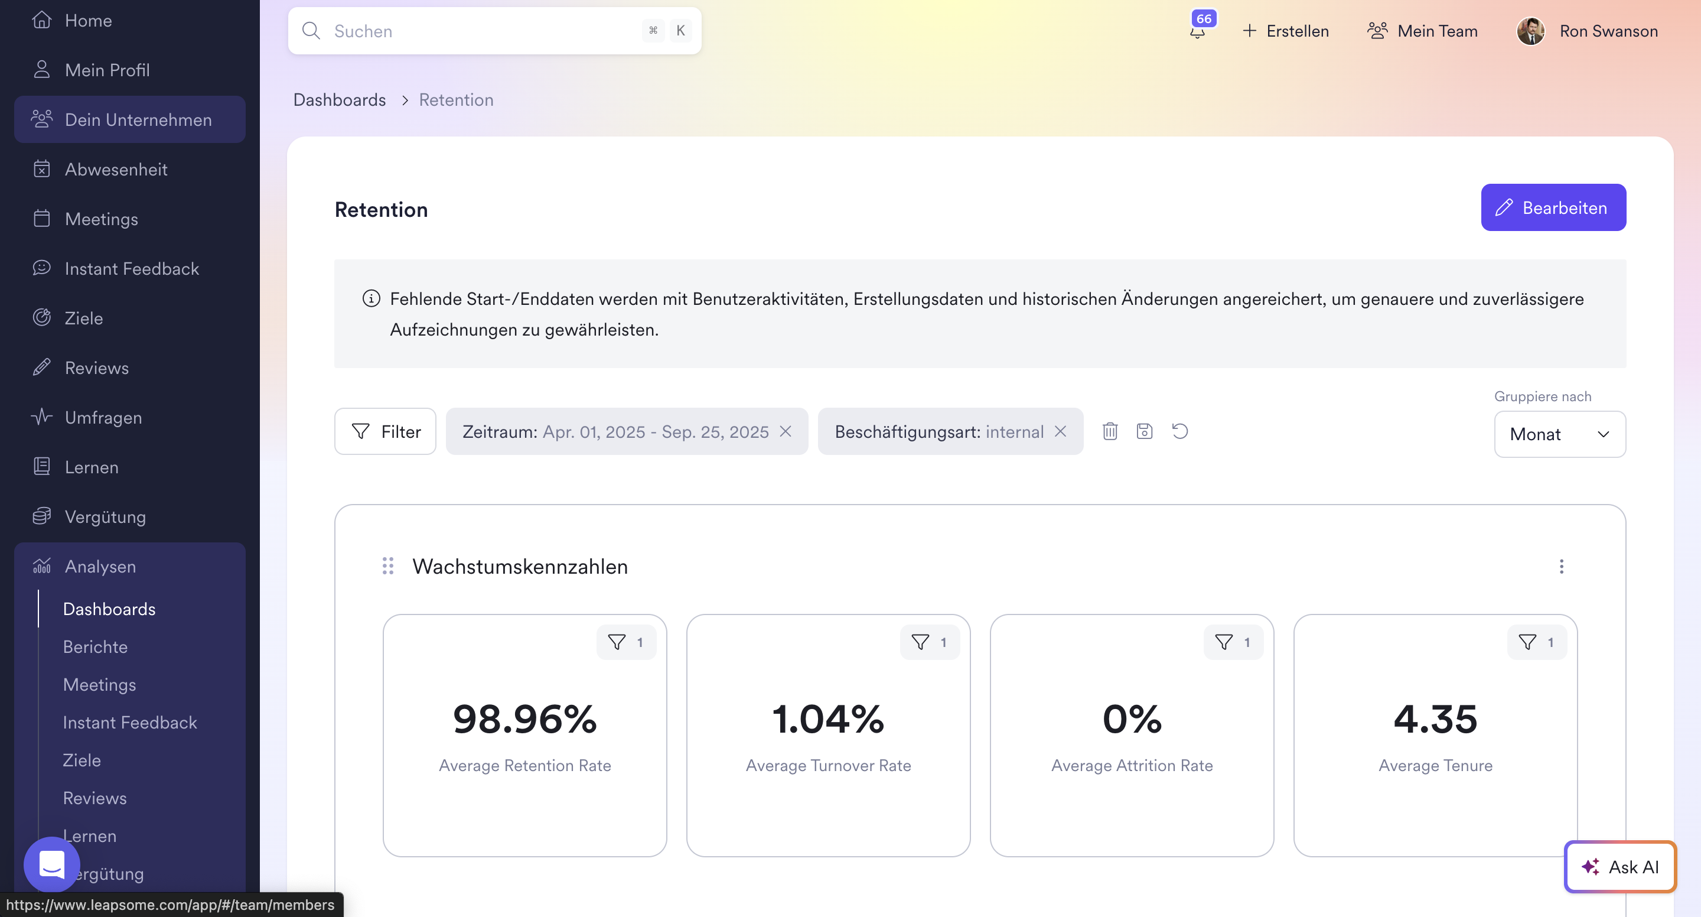Viewport: 1701px width, 917px height.
Task: Click the notification bell icon
Action: (1197, 31)
